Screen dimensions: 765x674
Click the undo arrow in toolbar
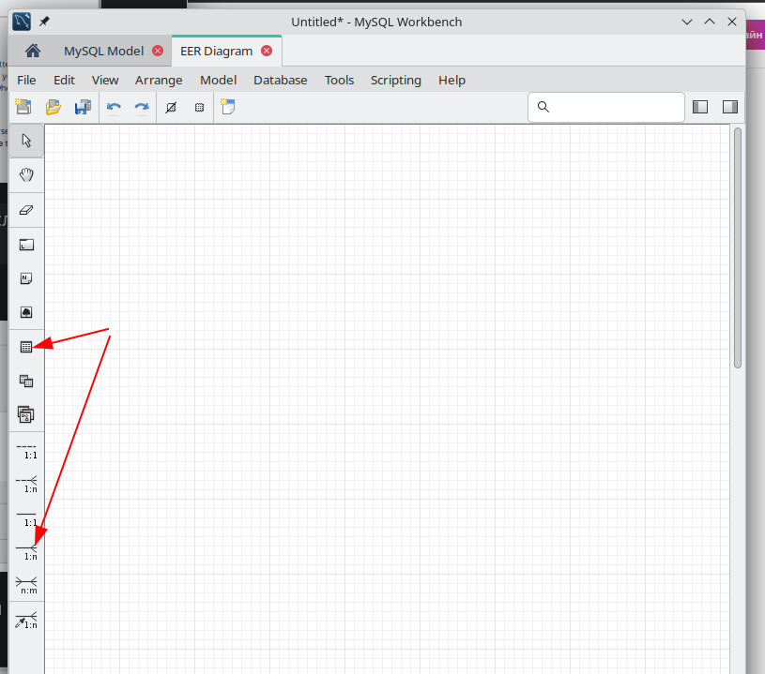(x=114, y=108)
